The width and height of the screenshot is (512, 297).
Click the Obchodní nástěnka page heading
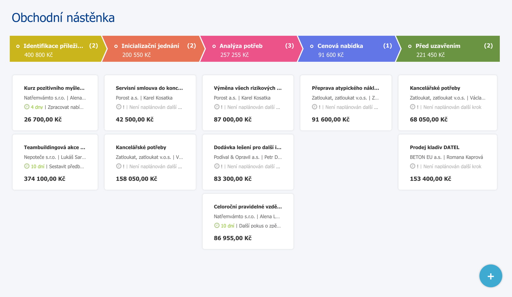63,18
